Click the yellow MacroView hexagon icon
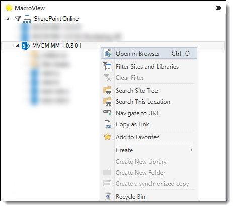This screenshot has width=234, height=209. click(9, 8)
